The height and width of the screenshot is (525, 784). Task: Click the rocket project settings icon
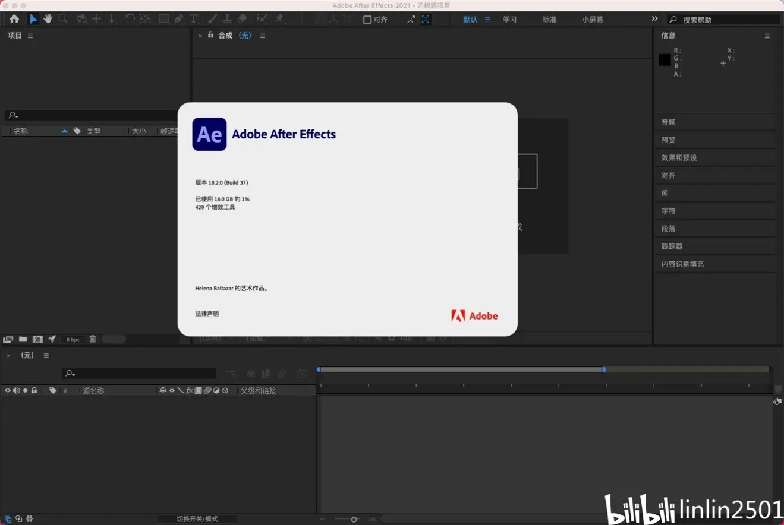click(52, 339)
